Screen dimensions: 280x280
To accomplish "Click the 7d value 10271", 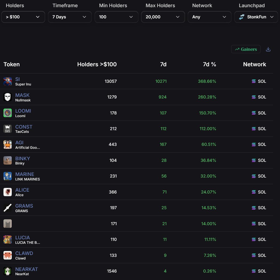I will 161,81.
